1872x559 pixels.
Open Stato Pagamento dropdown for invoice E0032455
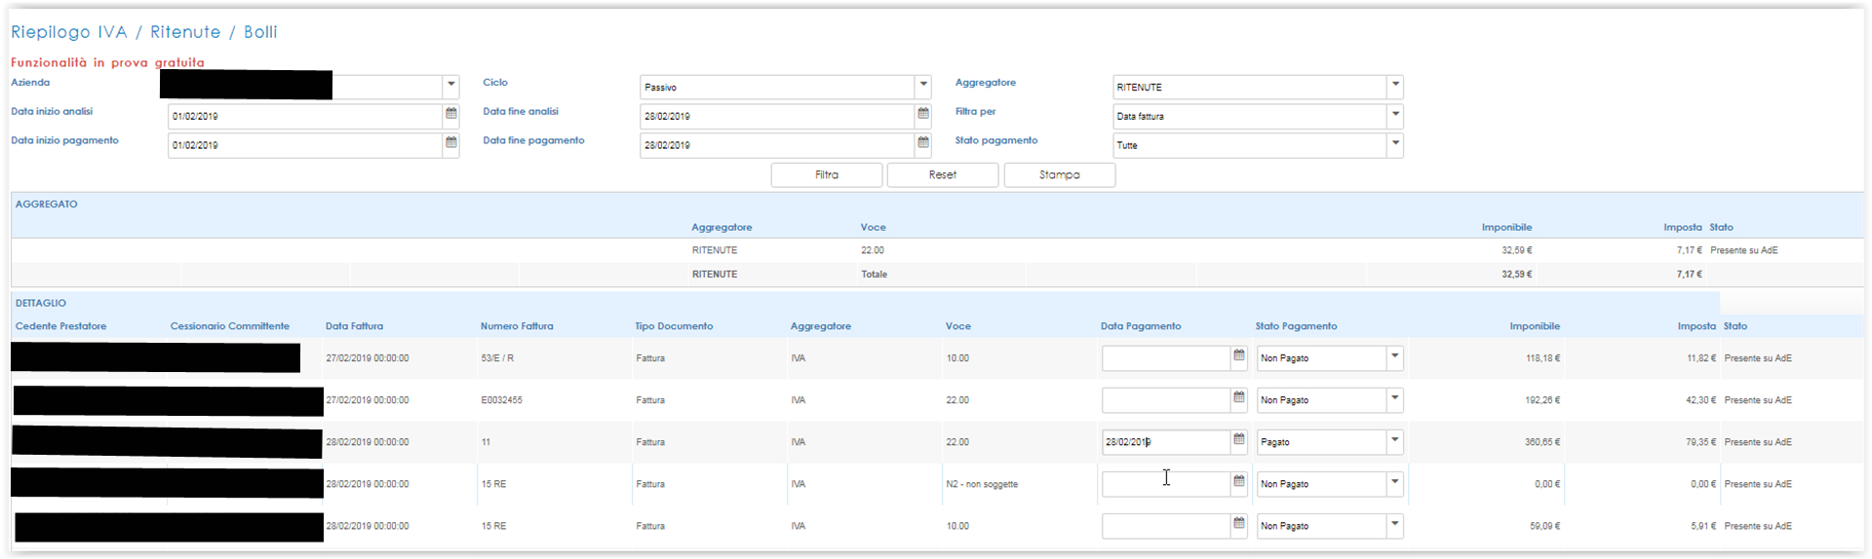(x=1394, y=399)
